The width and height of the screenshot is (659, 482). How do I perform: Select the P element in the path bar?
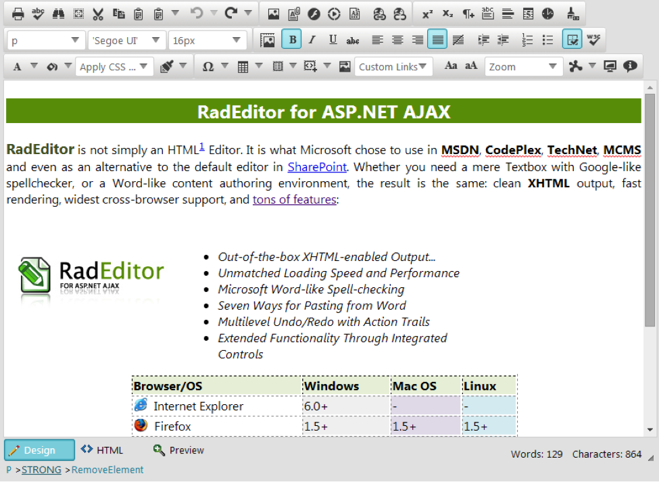click(9, 469)
